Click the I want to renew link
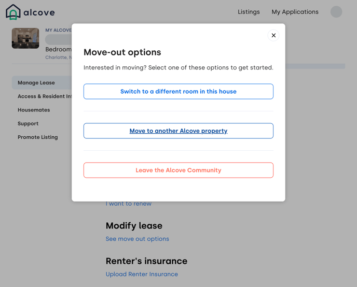The height and width of the screenshot is (287, 357). (x=129, y=204)
